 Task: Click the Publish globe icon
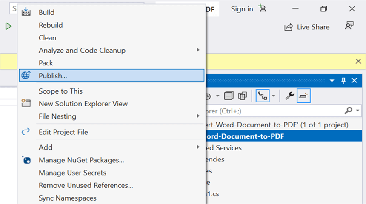(26, 75)
